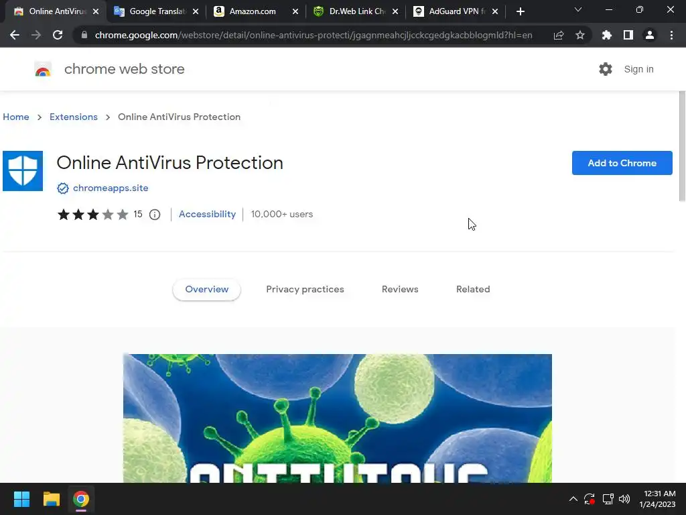This screenshot has height=515, width=686.
Task: Close the Online AntiVirus tab
Action: pos(96,11)
